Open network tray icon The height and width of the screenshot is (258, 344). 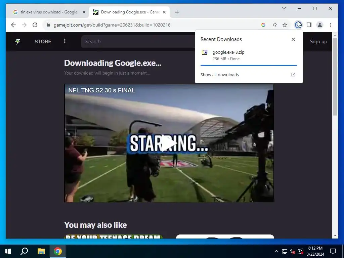(x=285, y=251)
